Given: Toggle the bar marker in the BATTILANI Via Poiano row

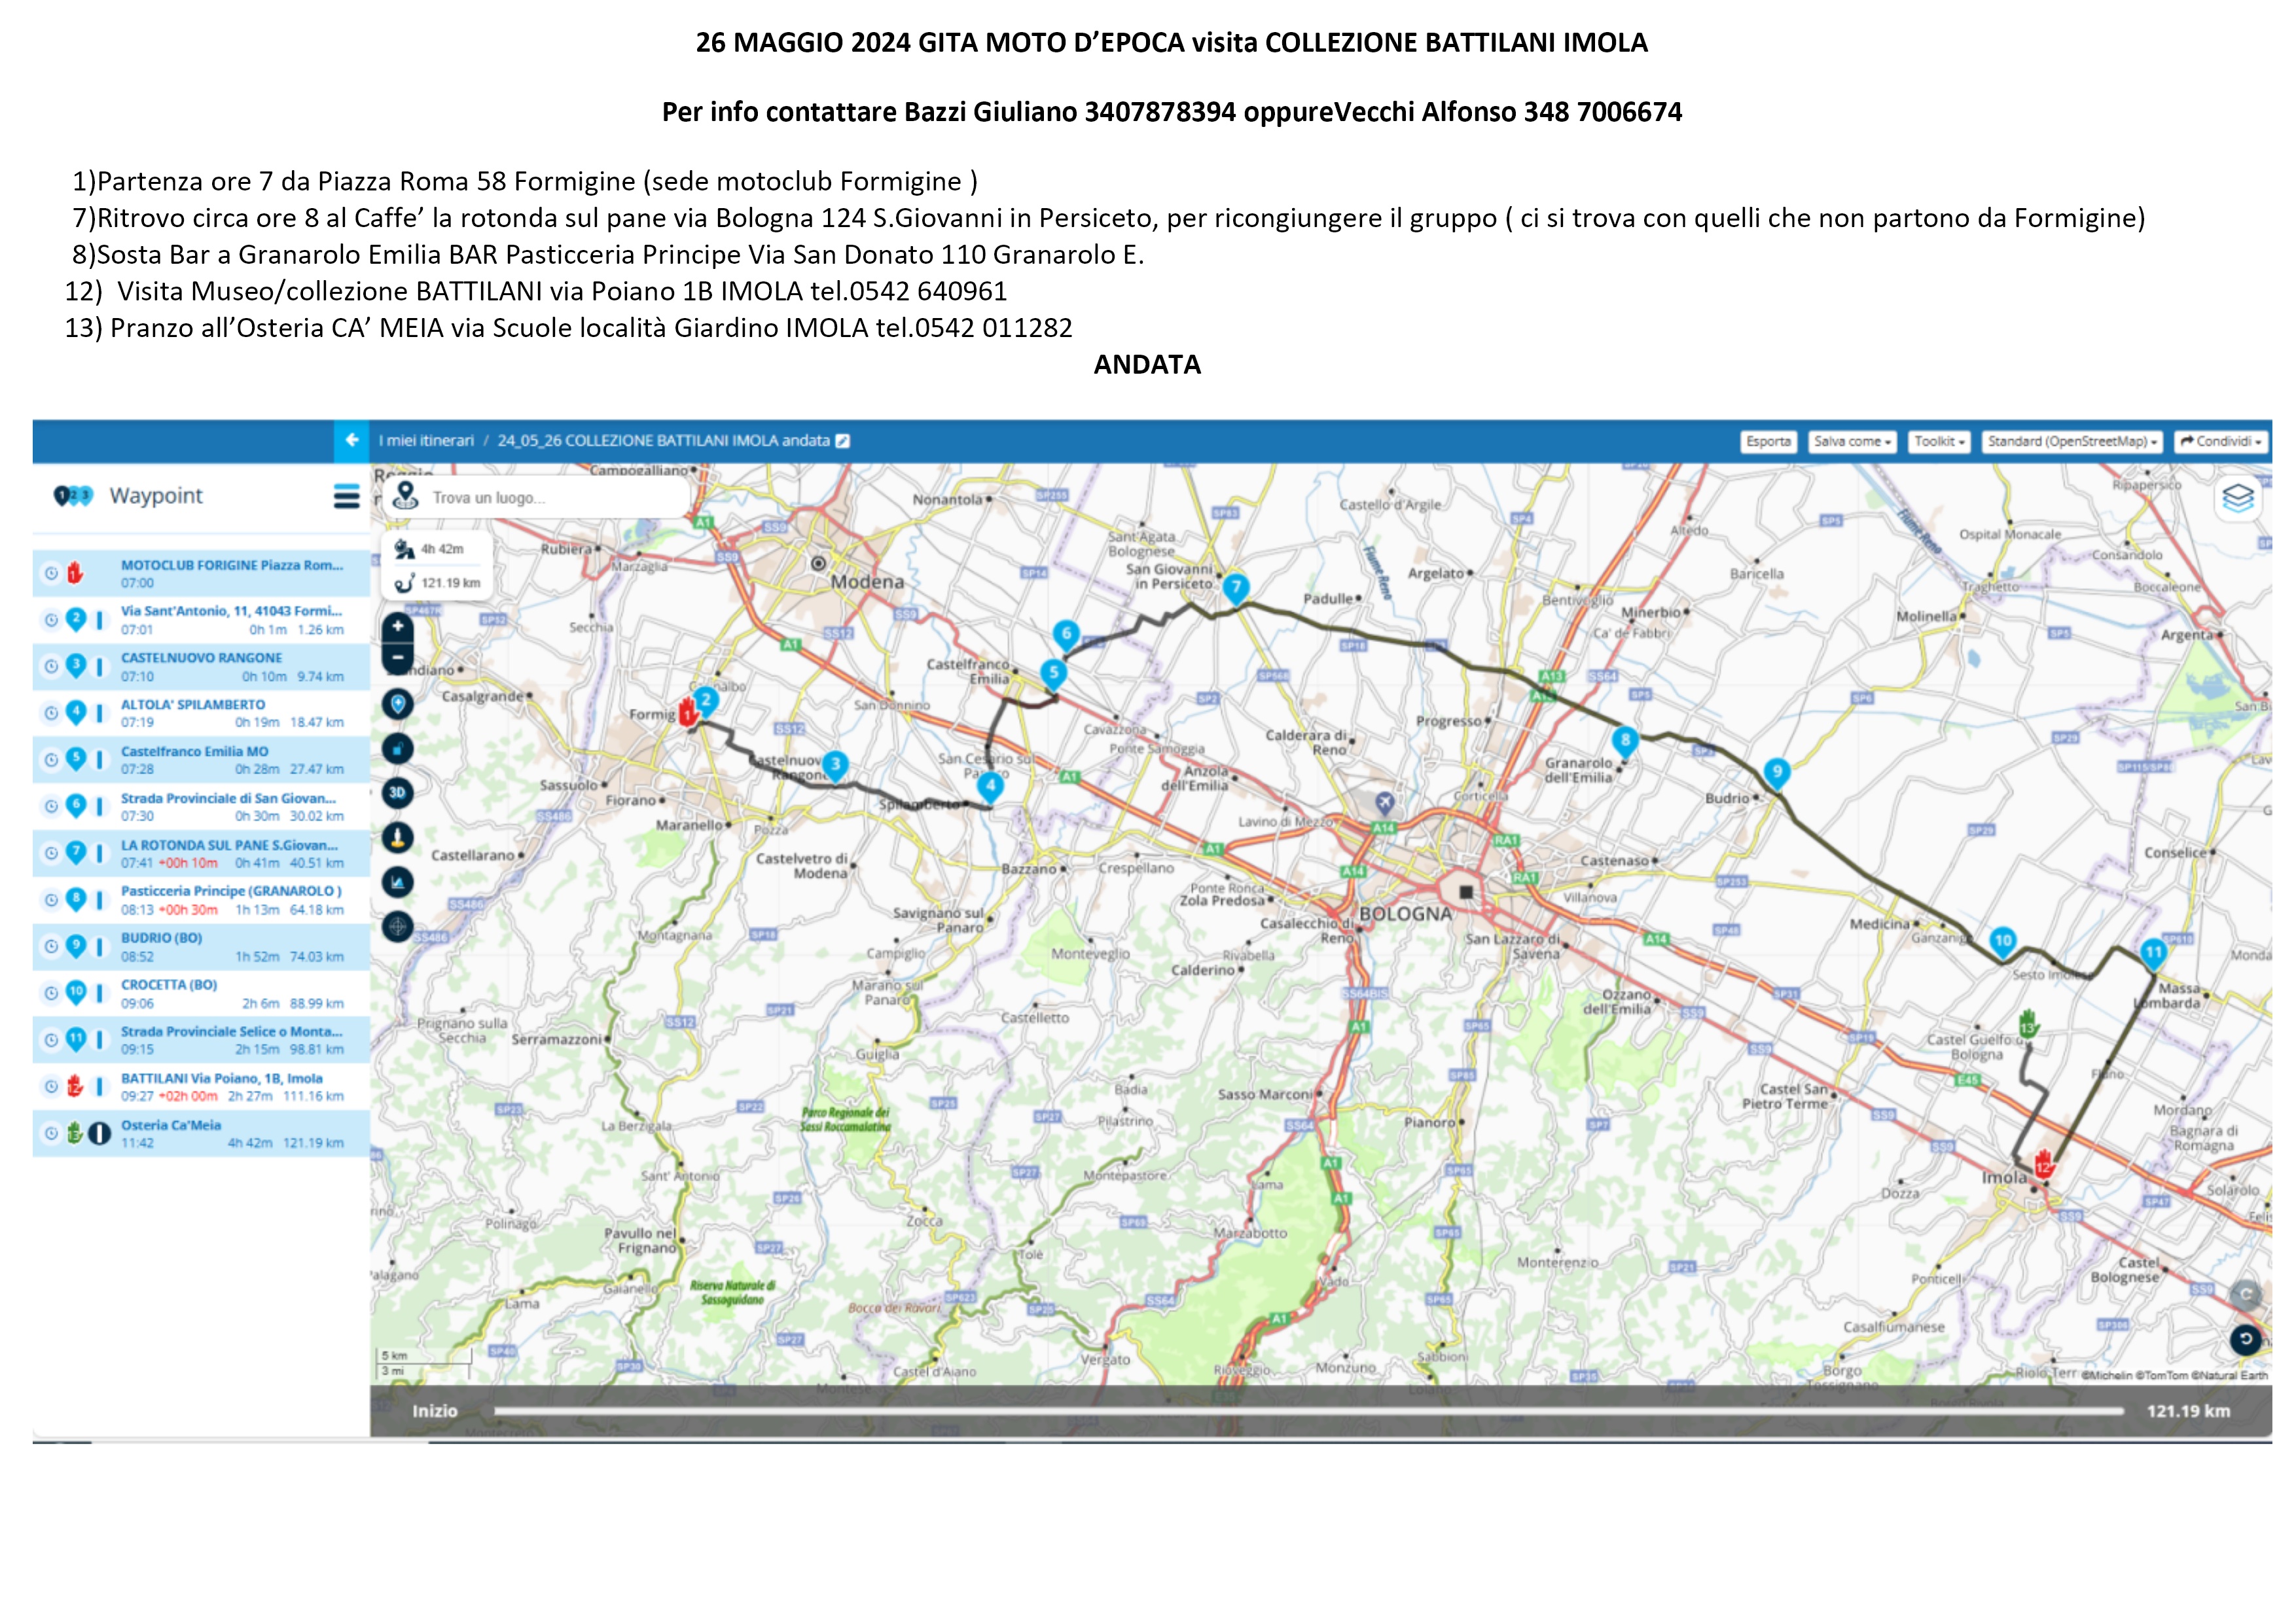Looking at the screenshot, I should tap(99, 1087).
